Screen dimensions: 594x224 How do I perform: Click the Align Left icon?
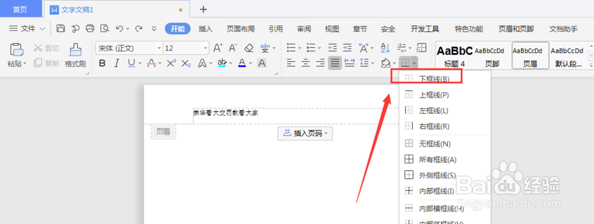coord(290,63)
